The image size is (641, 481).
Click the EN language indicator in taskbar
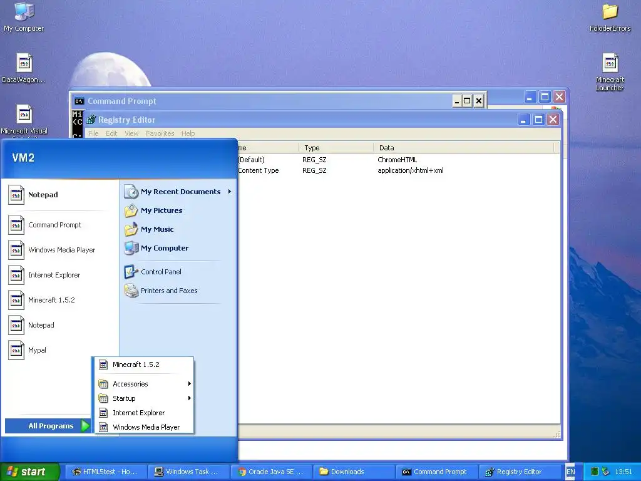pos(570,472)
